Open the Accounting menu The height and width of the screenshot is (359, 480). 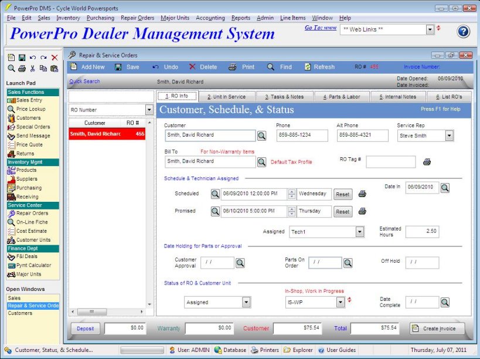point(210,18)
